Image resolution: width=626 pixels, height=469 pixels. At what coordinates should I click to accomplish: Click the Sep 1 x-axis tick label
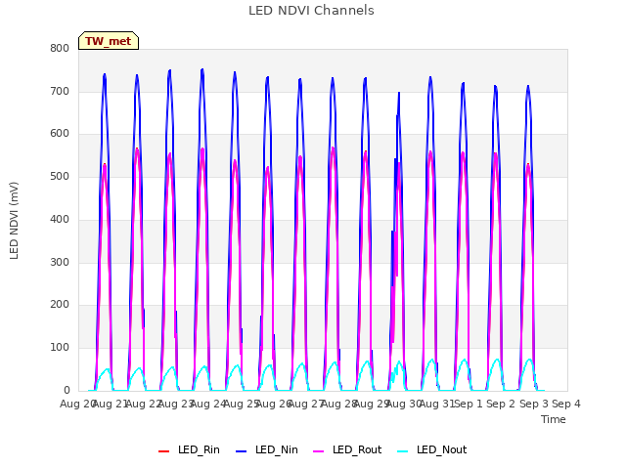469,404
